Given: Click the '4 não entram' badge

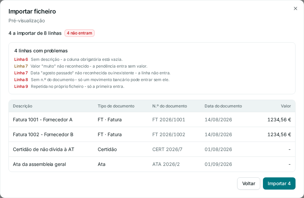Looking at the screenshot, I should [x=79, y=33].
